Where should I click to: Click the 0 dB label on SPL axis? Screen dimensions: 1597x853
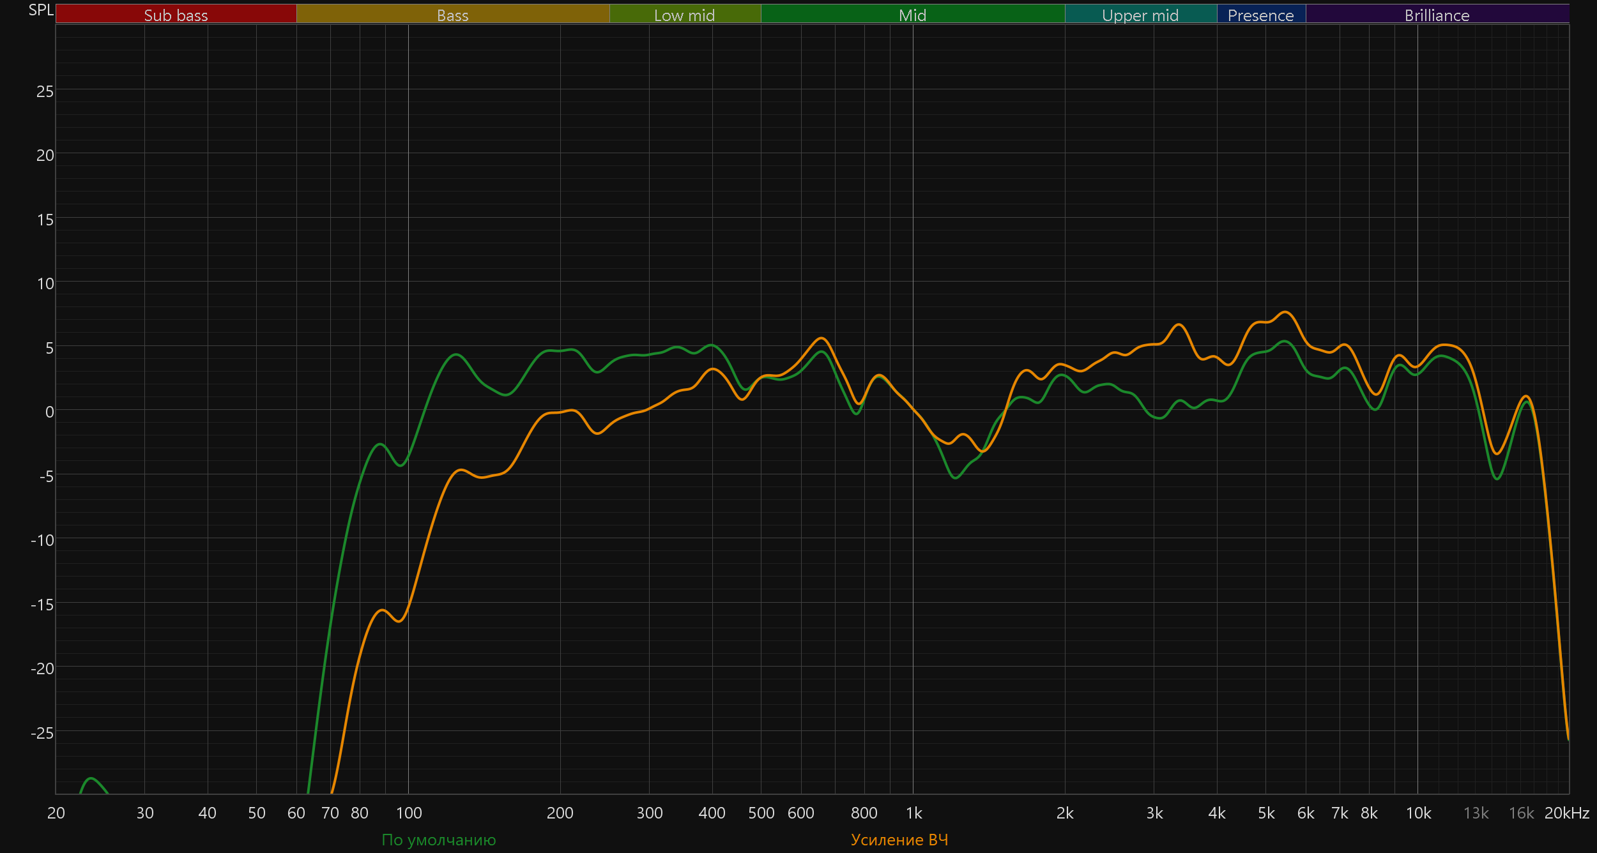(49, 412)
